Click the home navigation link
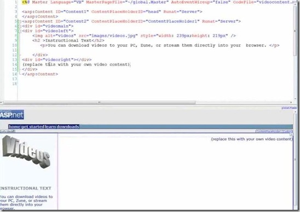300x212 pixels. (x=15, y=127)
